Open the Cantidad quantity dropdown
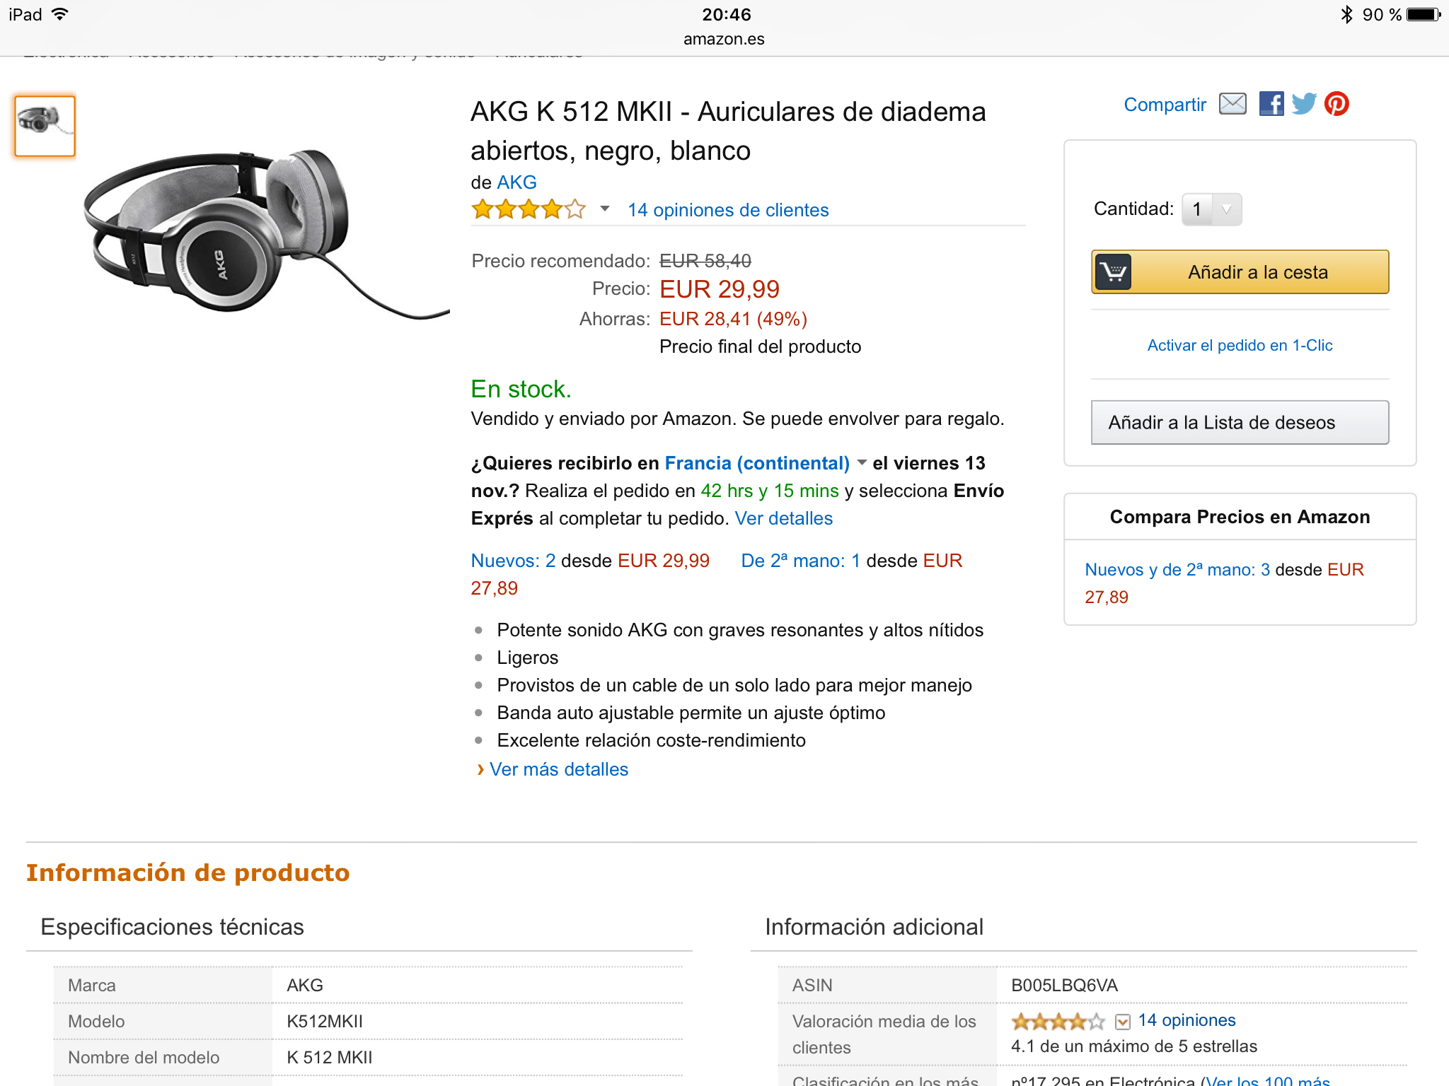Image resolution: width=1449 pixels, height=1086 pixels. 1211,209
